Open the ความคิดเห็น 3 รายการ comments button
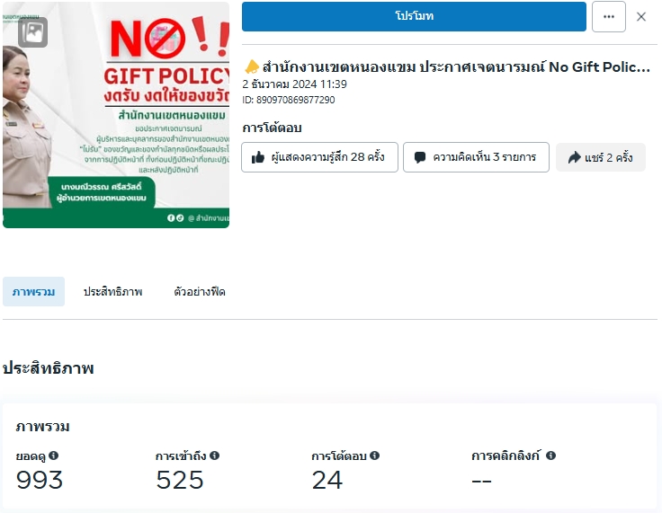This screenshot has height=513, width=662. [475, 157]
